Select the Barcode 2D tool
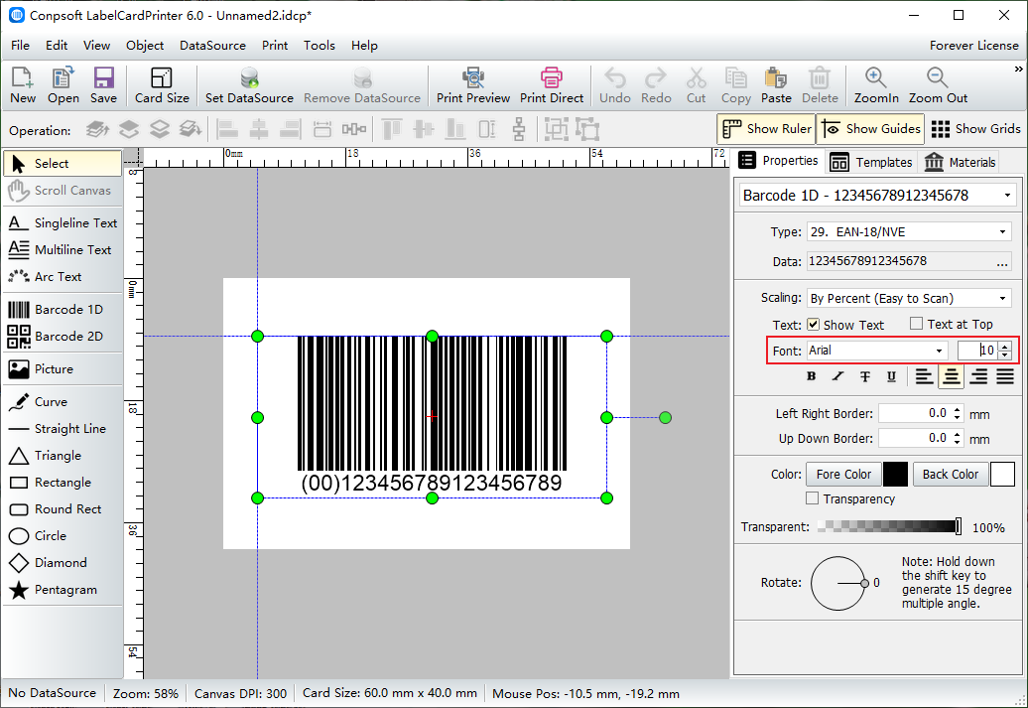 63,336
